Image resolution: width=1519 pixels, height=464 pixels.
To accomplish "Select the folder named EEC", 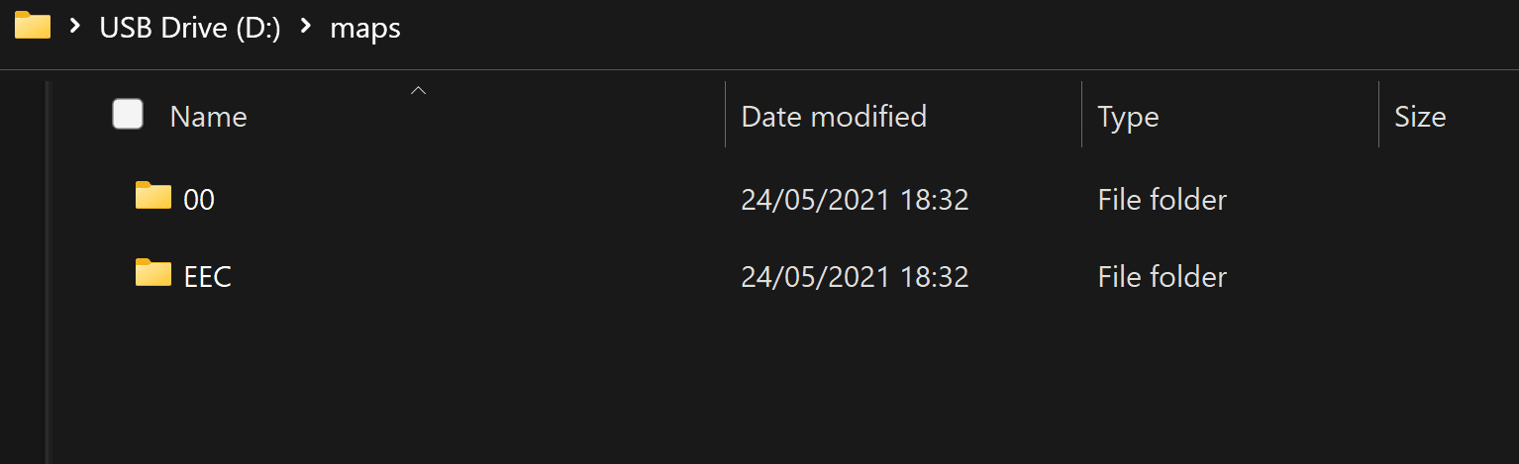I will point(208,276).
